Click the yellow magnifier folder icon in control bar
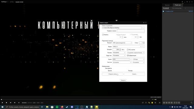The height and width of the screenshot is (109, 194). click(149, 103)
